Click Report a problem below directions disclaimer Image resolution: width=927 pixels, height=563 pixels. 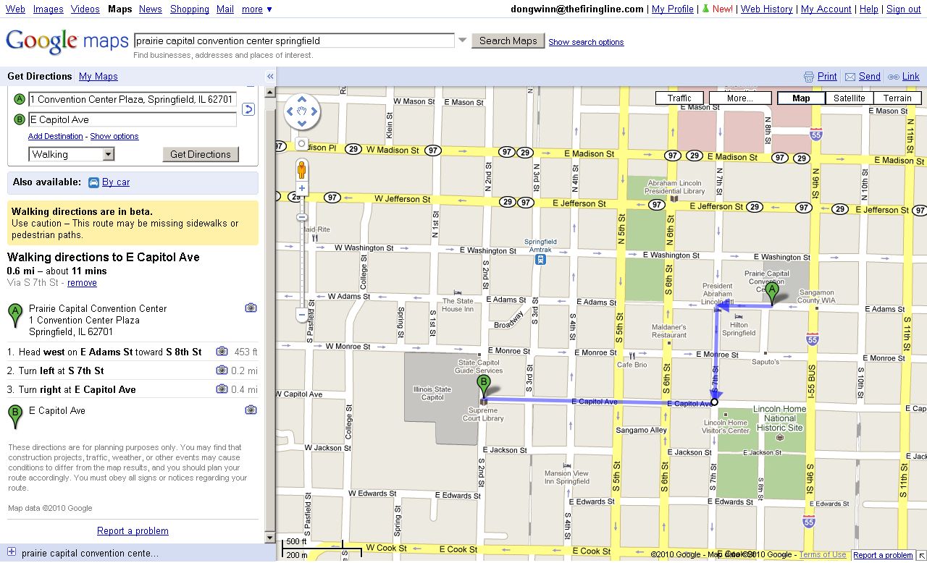(x=133, y=531)
